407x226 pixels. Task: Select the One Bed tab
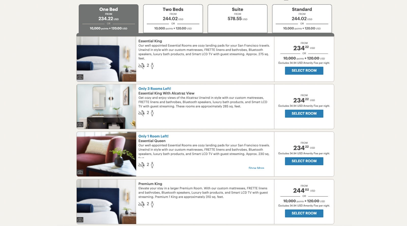(x=109, y=19)
